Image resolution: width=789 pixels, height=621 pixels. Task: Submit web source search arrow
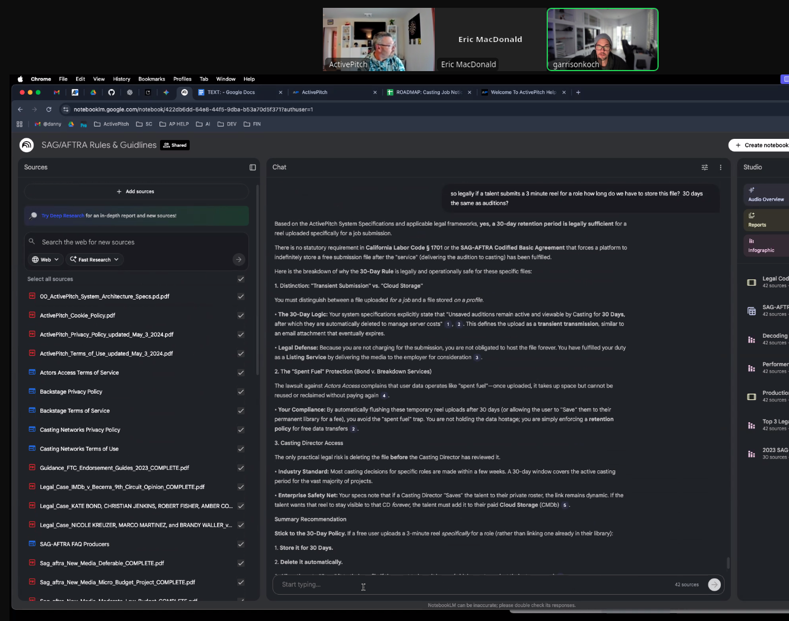click(239, 259)
